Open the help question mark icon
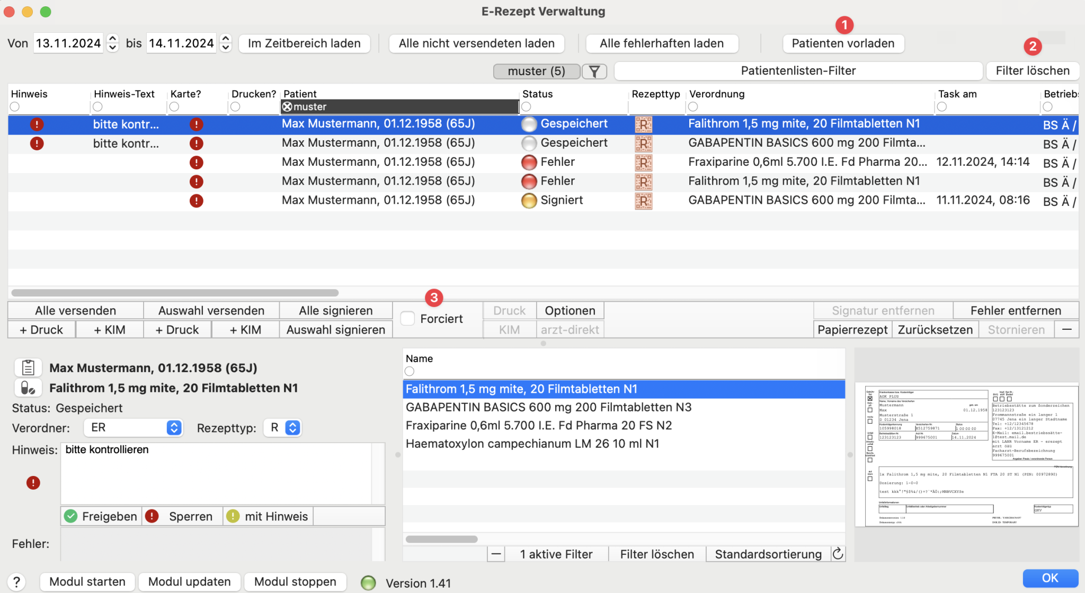This screenshot has width=1085, height=593. (17, 582)
